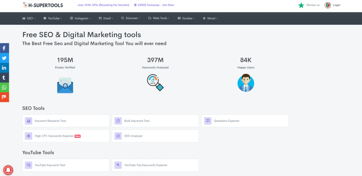Open the Web Tools dropdown
Image resolution: width=362 pixels, height=176 pixels.
tap(159, 18)
